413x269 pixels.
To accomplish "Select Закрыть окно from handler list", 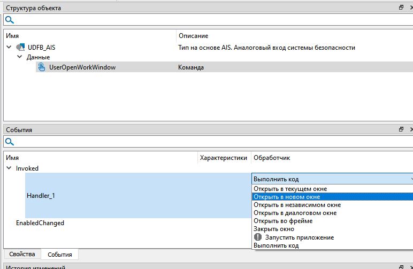I will 273,229.
